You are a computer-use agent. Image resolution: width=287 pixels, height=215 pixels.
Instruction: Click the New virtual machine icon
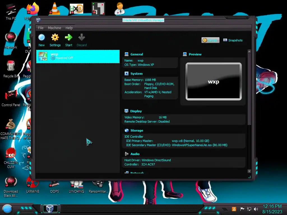tap(41, 38)
